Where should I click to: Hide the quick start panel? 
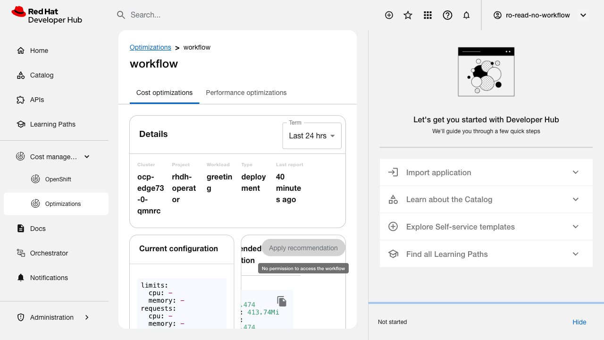coord(579,322)
